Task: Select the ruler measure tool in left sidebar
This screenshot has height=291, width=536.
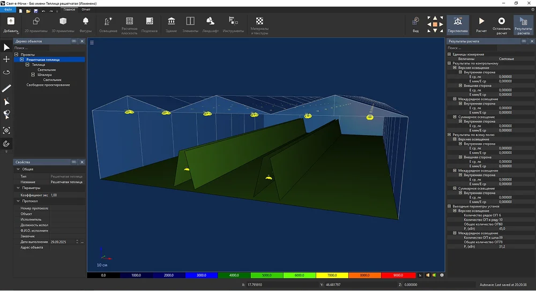Action: click(x=6, y=88)
